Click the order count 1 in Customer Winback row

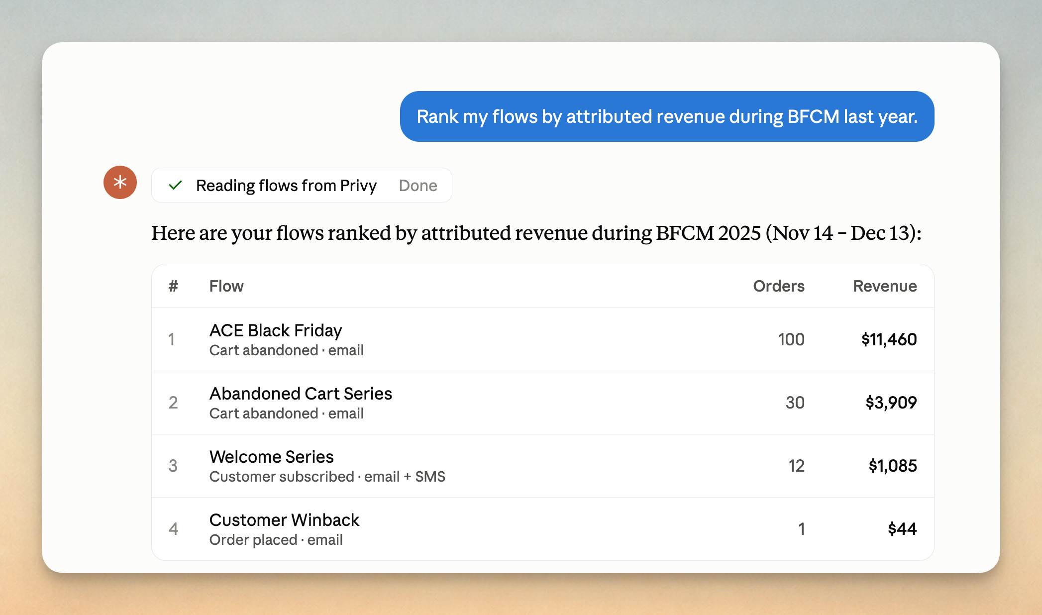(802, 529)
